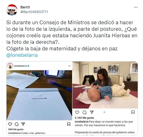
Task: Open comment bubble on the baby photo post
Action: click(x=85, y=112)
